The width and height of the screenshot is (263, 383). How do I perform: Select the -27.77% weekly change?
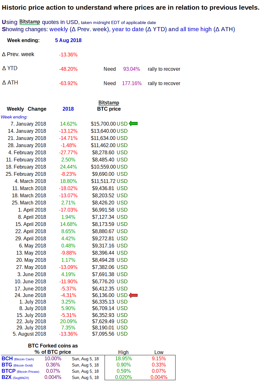click(68, 152)
